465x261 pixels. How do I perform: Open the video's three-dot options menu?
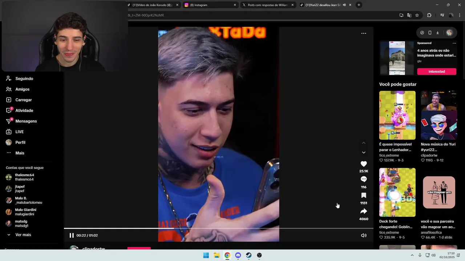click(x=364, y=33)
